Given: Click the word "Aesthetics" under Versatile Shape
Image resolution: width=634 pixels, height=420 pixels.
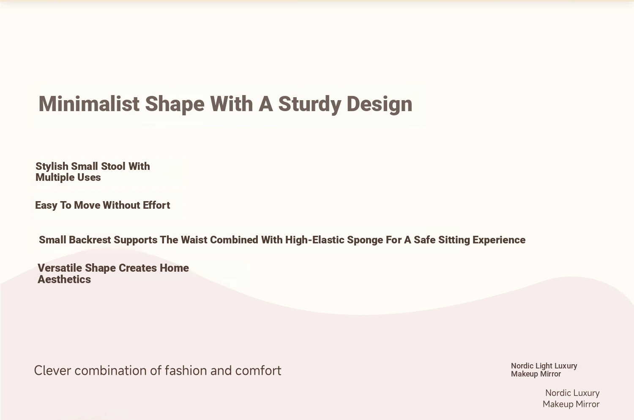Looking at the screenshot, I should (64, 279).
